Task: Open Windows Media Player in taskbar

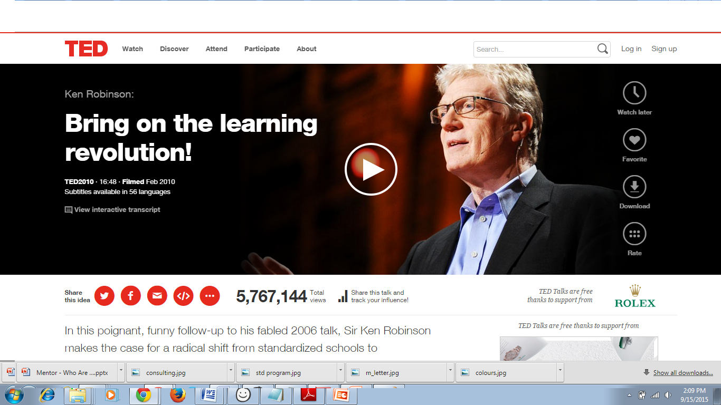Action: click(110, 394)
